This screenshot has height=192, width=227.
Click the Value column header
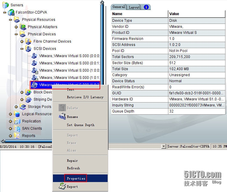(x=197, y=14)
